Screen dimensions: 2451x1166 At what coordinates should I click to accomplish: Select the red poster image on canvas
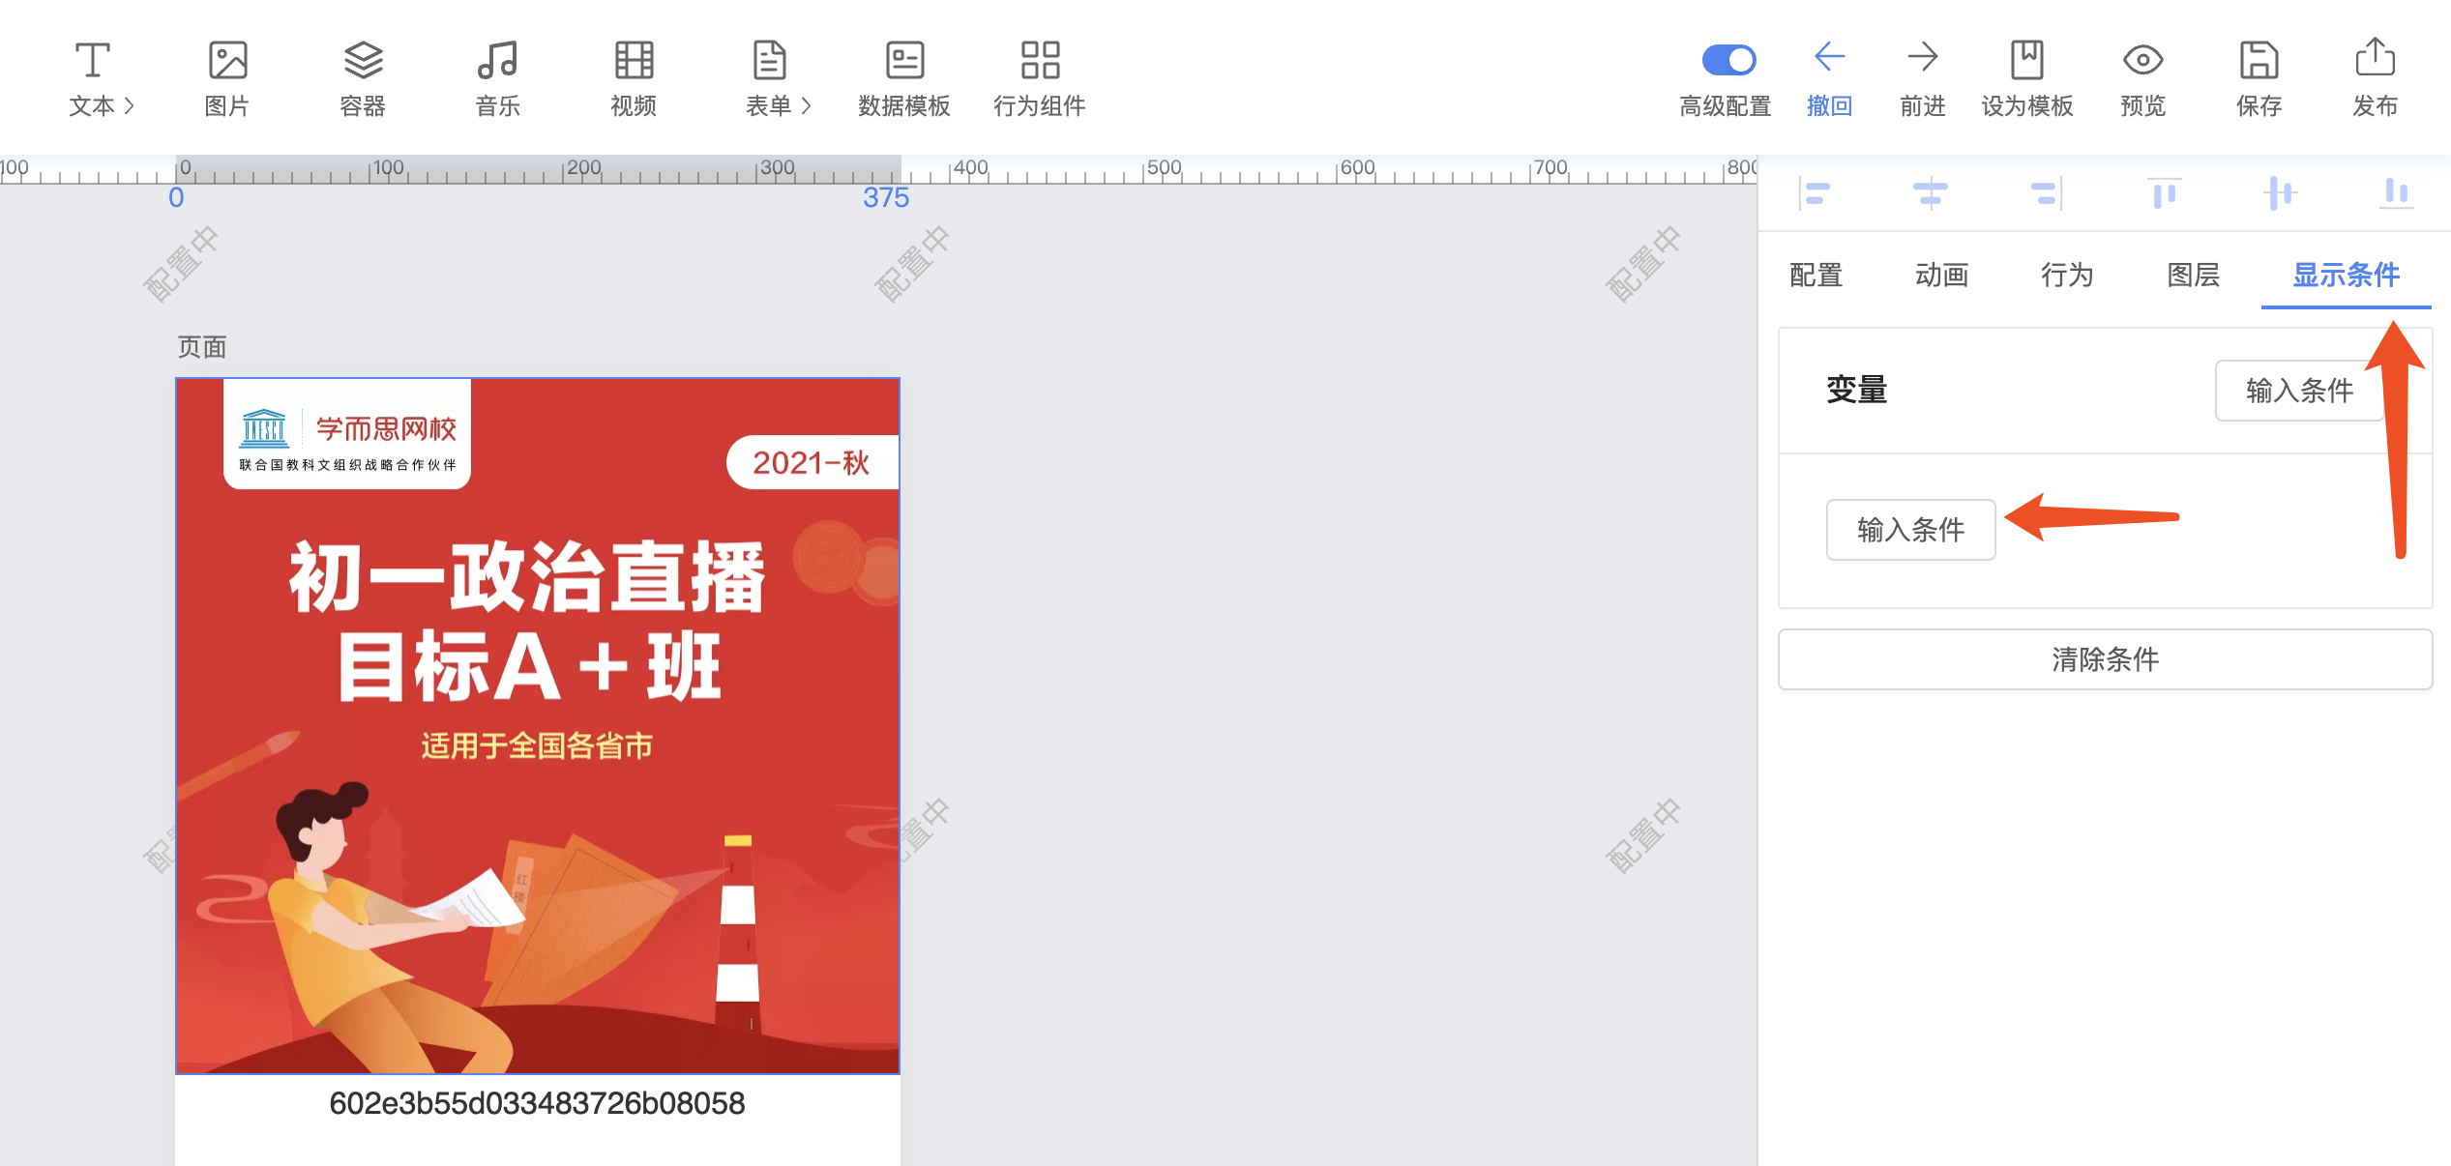(538, 725)
